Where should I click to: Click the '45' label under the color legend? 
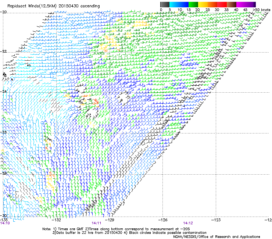tap(245, 10)
